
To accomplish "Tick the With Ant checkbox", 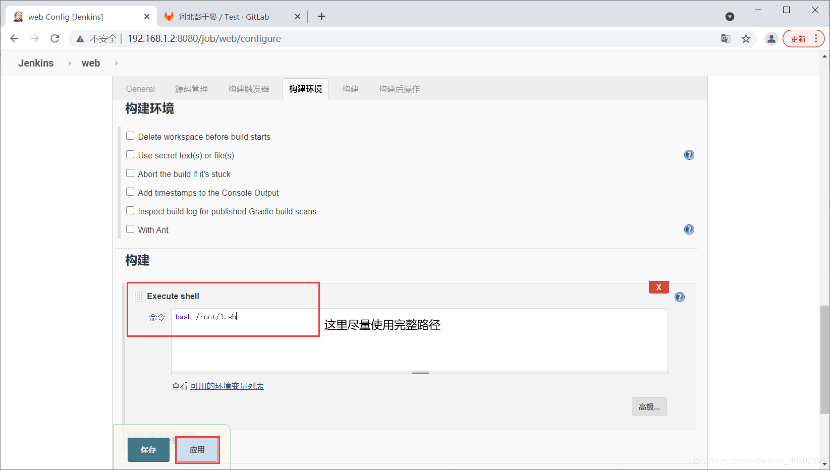I will coord(130,229).
